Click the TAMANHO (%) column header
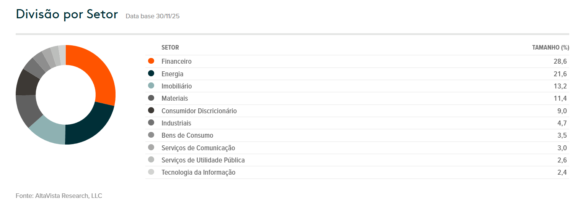The height and width of the screenshot is (209, 588). [551, 48]
